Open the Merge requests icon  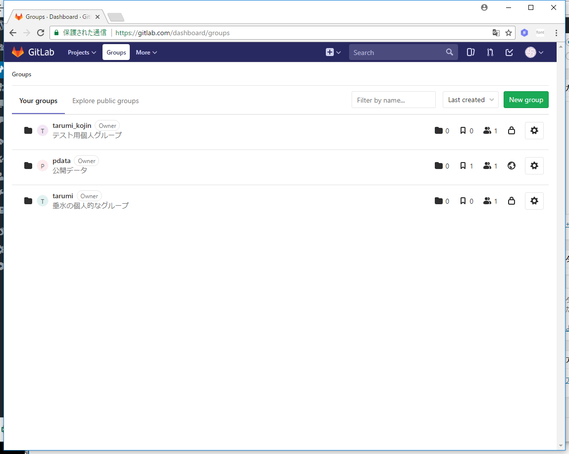point(490,52)
